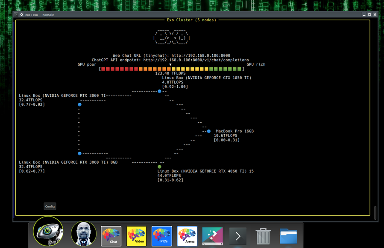
Task: Launch the Arena brain app
Action: click(x=187, y=236)
